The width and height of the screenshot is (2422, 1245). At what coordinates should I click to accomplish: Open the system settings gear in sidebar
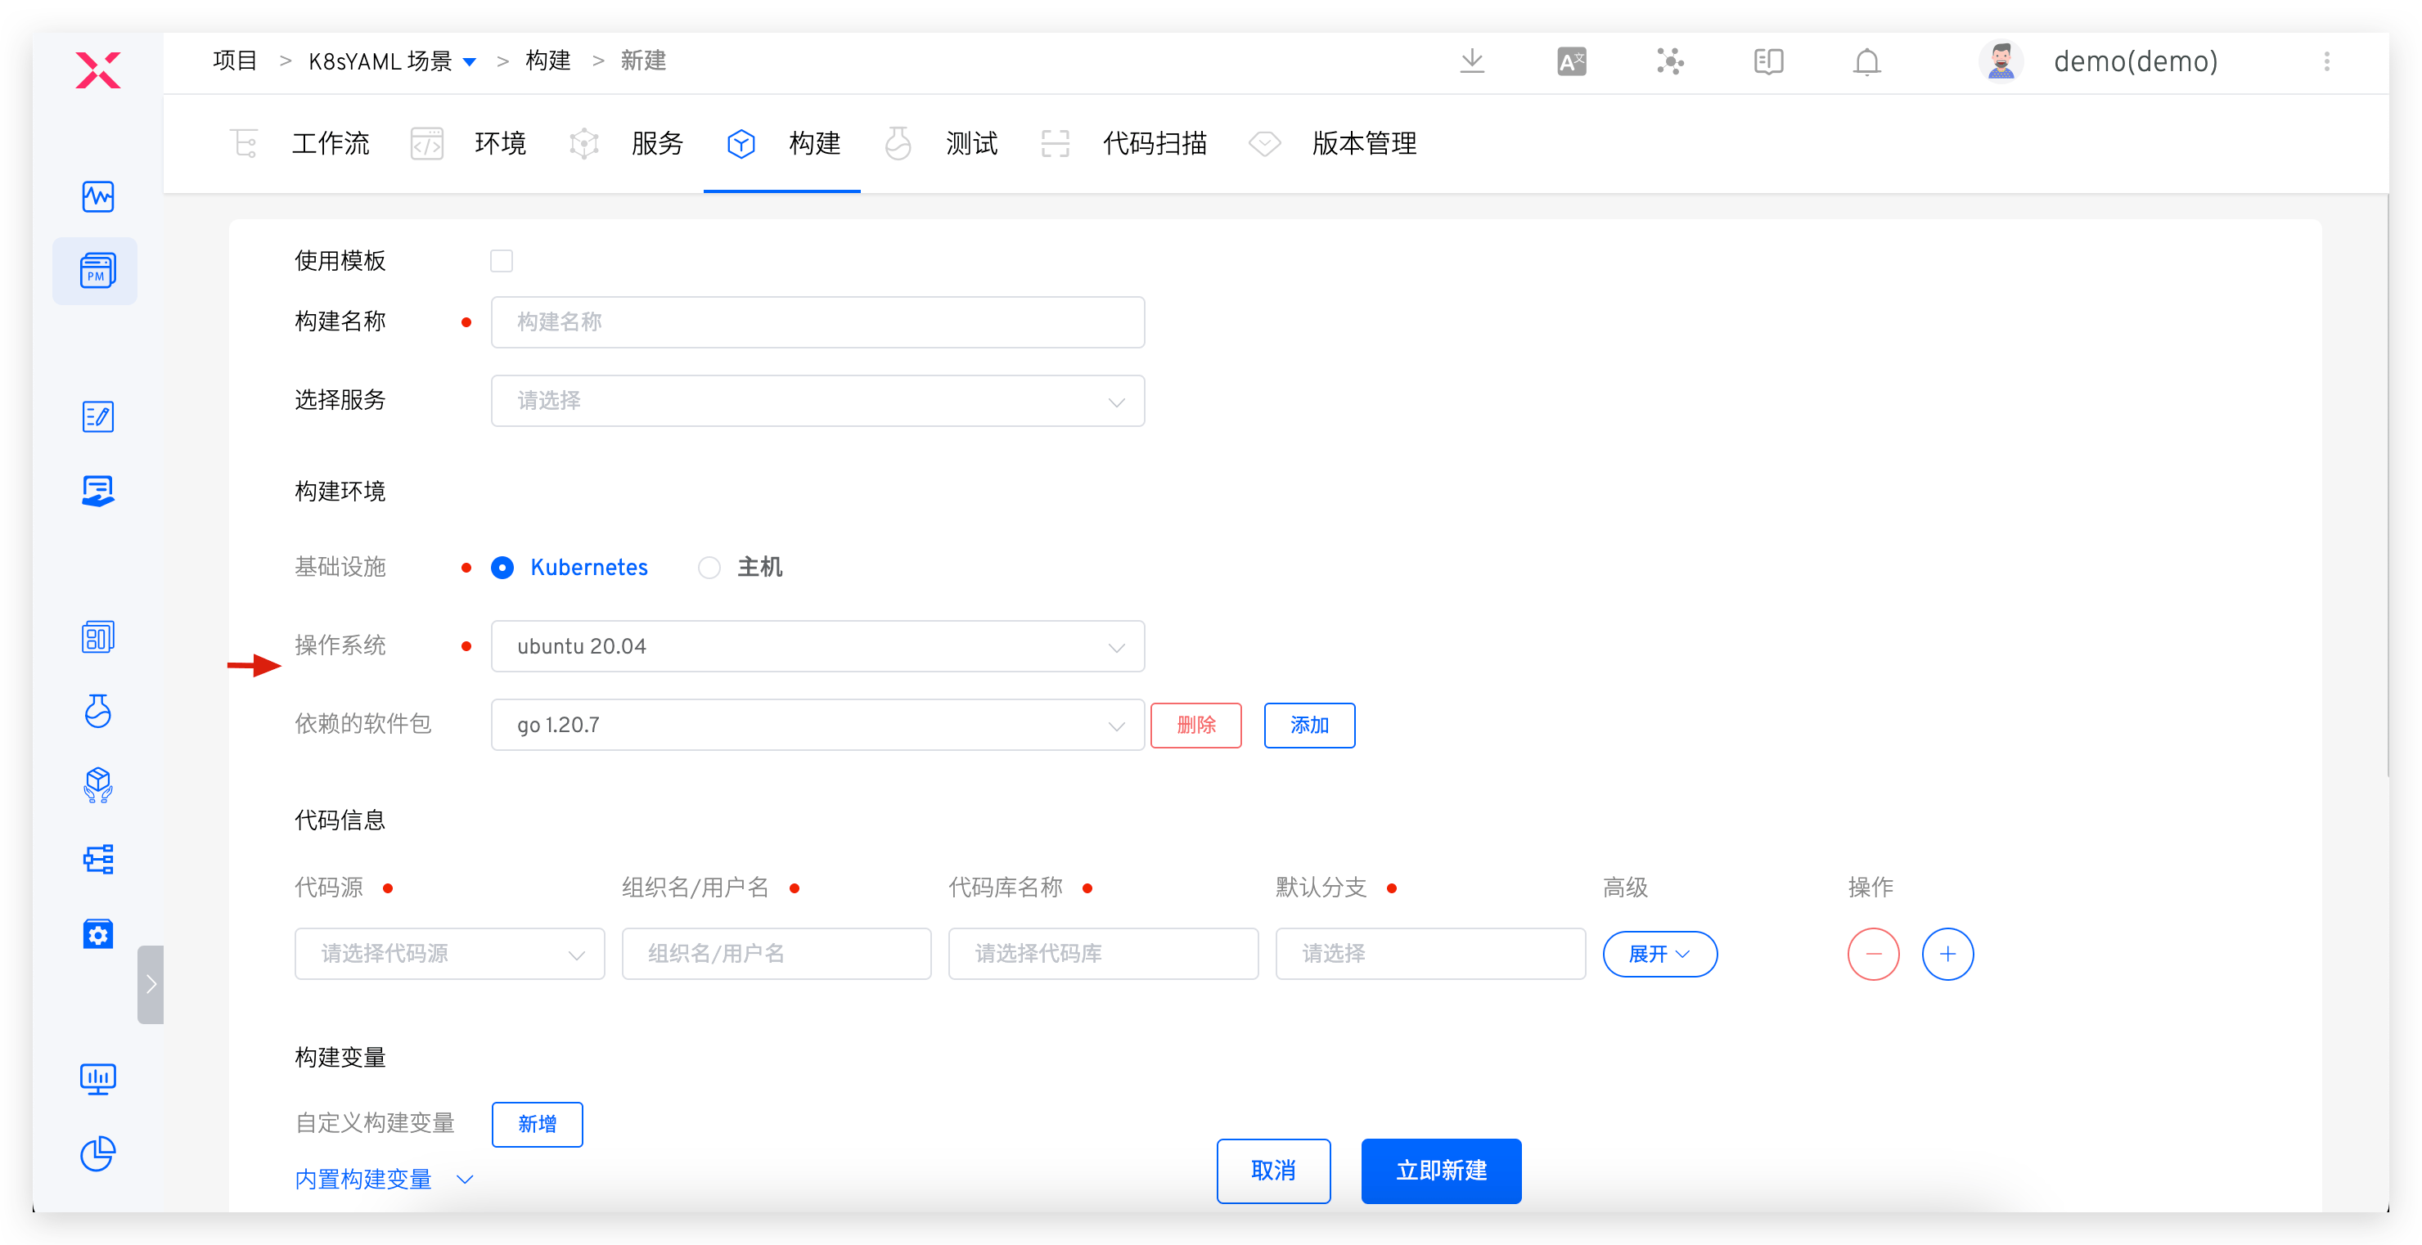tap(98, 934)
